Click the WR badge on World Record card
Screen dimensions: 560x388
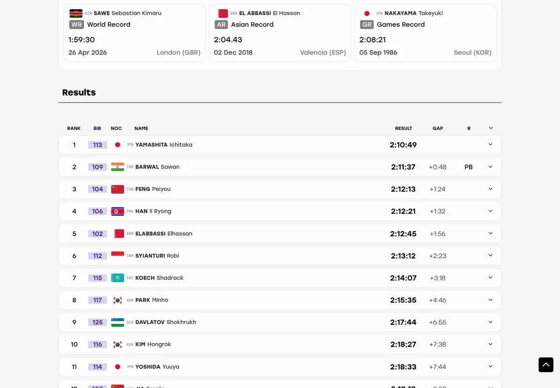77,25
